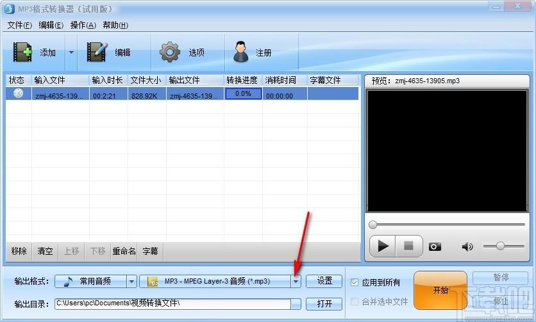This screenshot has width=536, height=322.
Task: Click the Edit film-pencil icon
Action: tap(97, 52)
